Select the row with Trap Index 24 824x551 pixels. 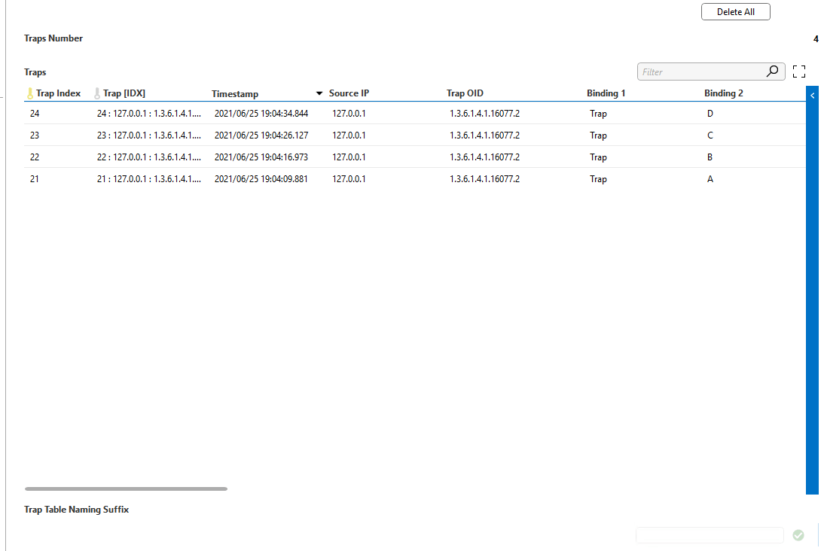[414, 114]
